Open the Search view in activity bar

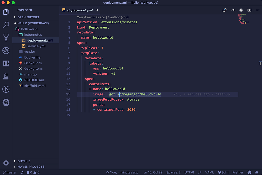pos(6,25)
